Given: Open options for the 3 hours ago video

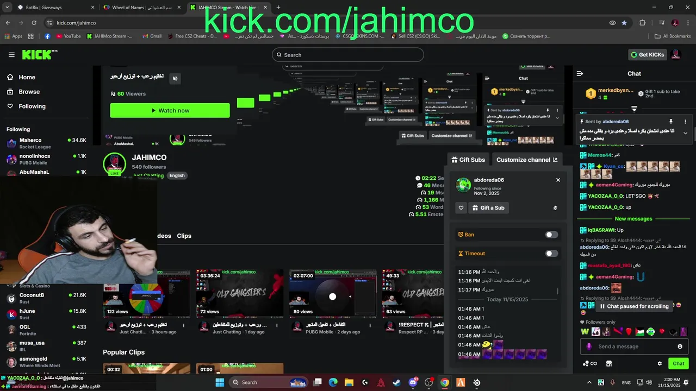Looking at the screenshot, I should (x=184, y=326).
